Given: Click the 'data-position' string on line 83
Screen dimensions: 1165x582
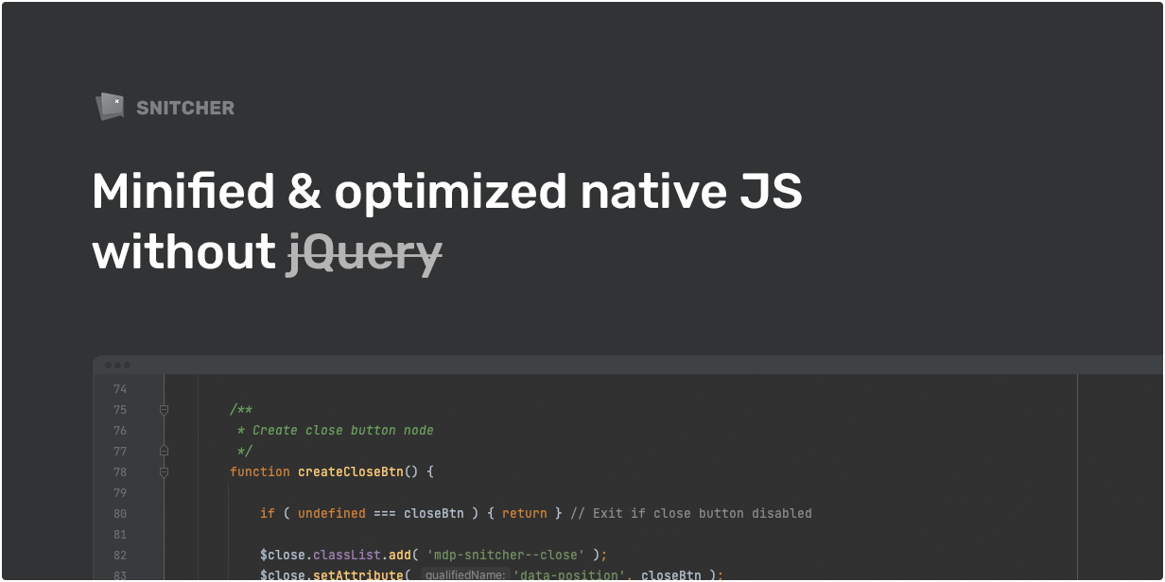Looking at the screenshot, I should click(x=569, y=574).
